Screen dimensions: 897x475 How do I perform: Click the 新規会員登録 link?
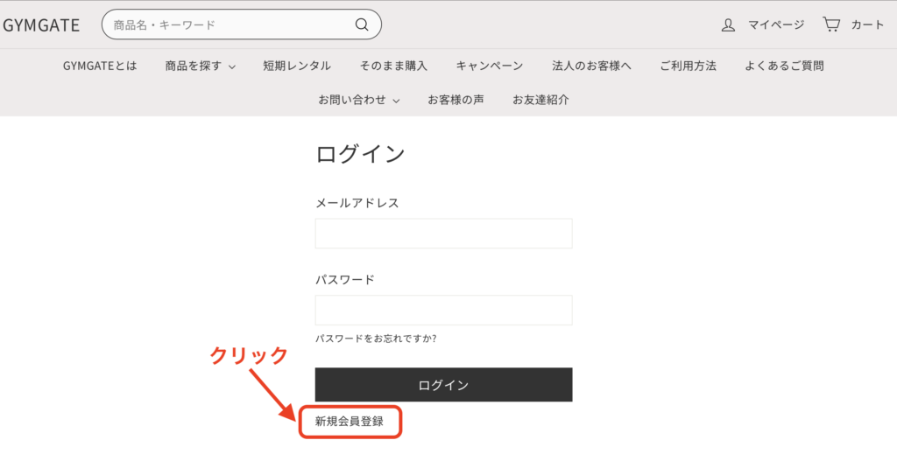(x=350, y=422)
